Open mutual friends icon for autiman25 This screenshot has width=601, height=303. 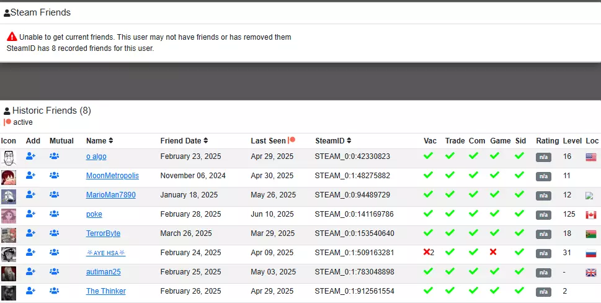point(54,271)
